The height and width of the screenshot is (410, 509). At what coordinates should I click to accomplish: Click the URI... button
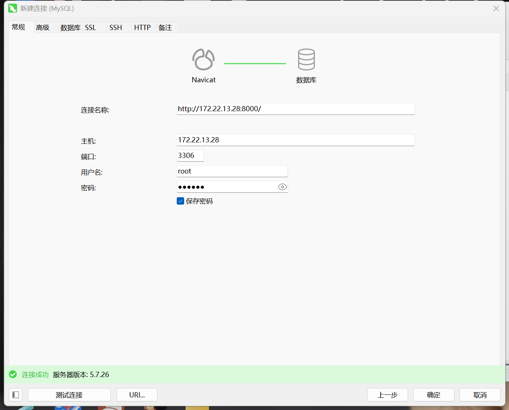[137, 395]
